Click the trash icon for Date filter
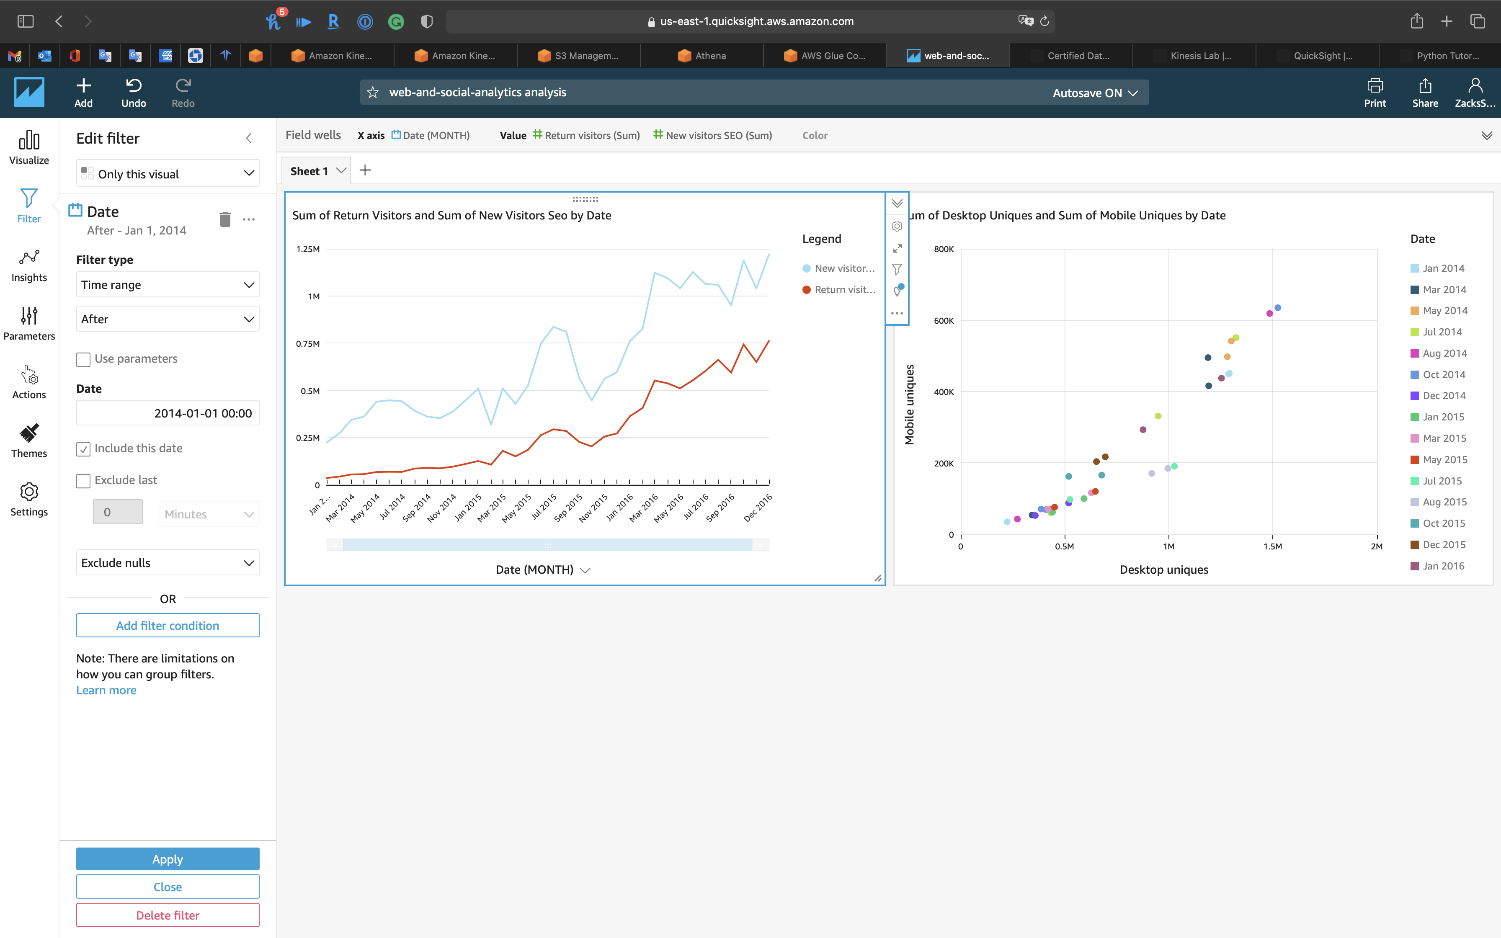 pos(225,219)
